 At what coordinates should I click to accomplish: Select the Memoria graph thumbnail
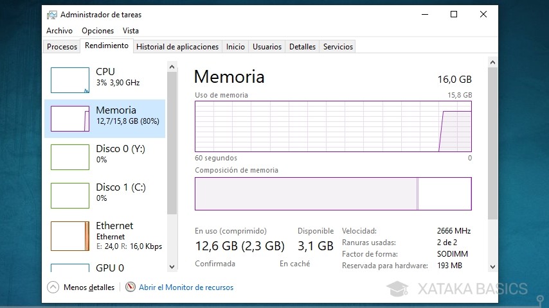click(70, 119)
